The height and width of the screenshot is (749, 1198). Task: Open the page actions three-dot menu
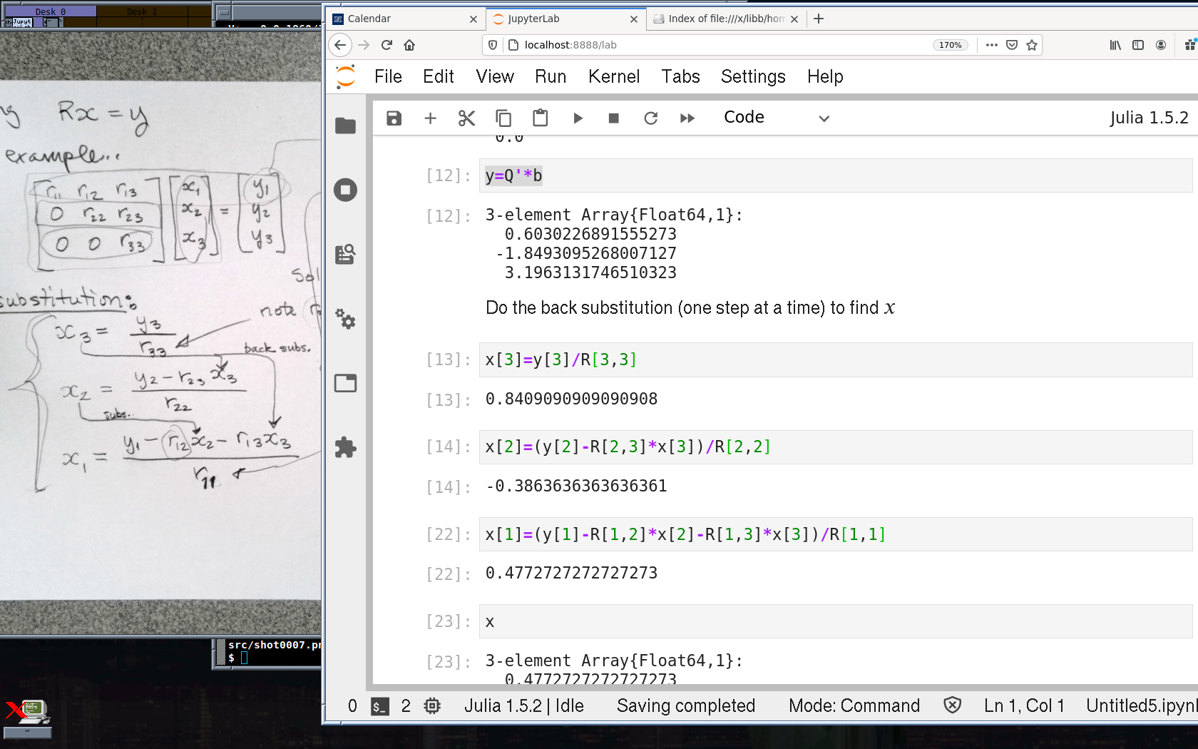(991, 45)
